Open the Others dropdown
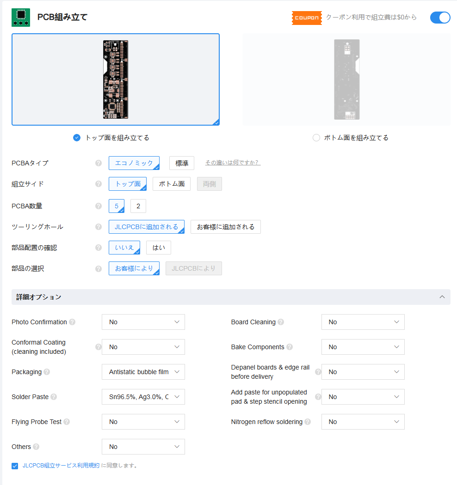Image resolution: width=457 pixels, height=485 pixels. click(143, 447)
